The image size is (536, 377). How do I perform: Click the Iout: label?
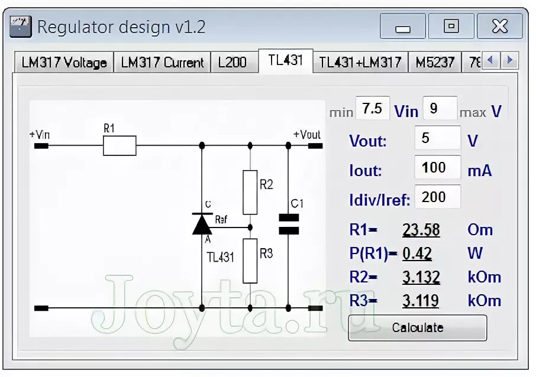pyautogui.click(x=366, y=170)
